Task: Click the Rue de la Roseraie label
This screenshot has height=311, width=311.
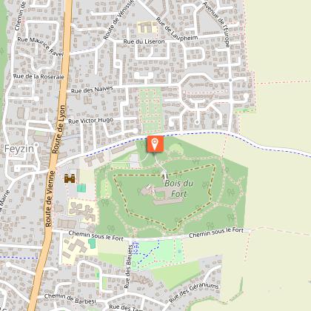Action: [x=39, y=76]
